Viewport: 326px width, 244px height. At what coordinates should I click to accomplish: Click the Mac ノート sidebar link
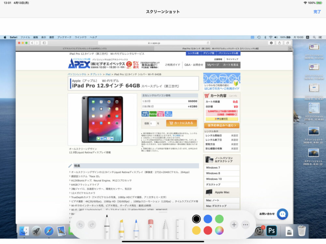[222, 200]
